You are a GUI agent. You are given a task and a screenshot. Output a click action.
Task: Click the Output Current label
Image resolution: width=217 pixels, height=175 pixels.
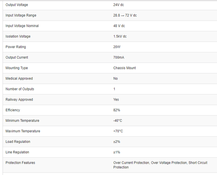click(17, 57)
